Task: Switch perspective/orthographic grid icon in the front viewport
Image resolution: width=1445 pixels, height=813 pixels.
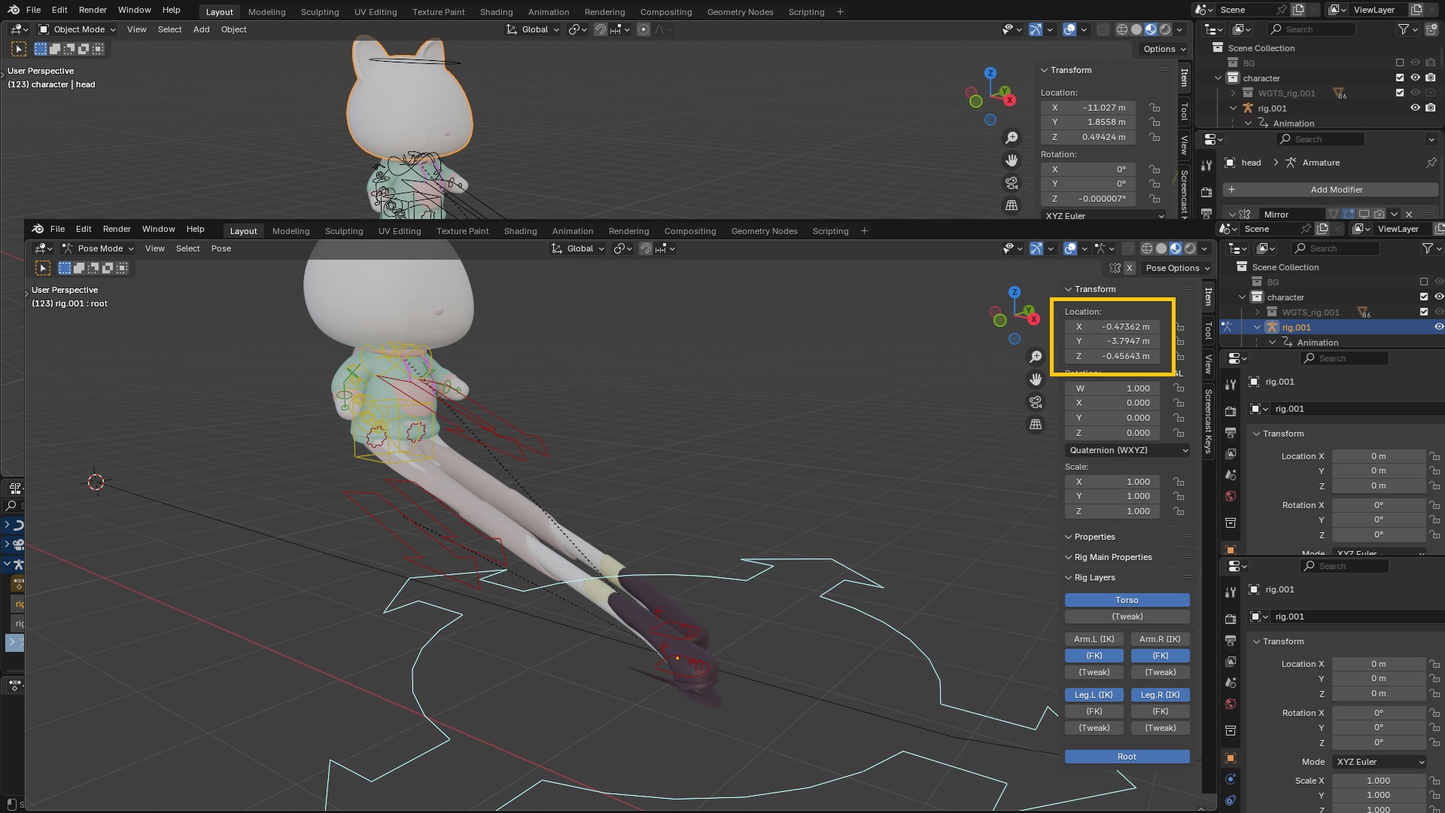Action: point(1036,425)
